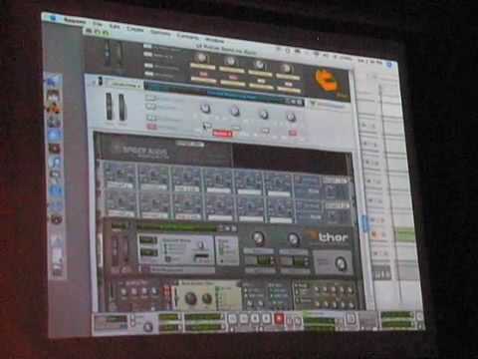Viewport: 478px width, 359px height.
Task: Click the green clip in the sequencer track
Action: (x=406, y=235)
